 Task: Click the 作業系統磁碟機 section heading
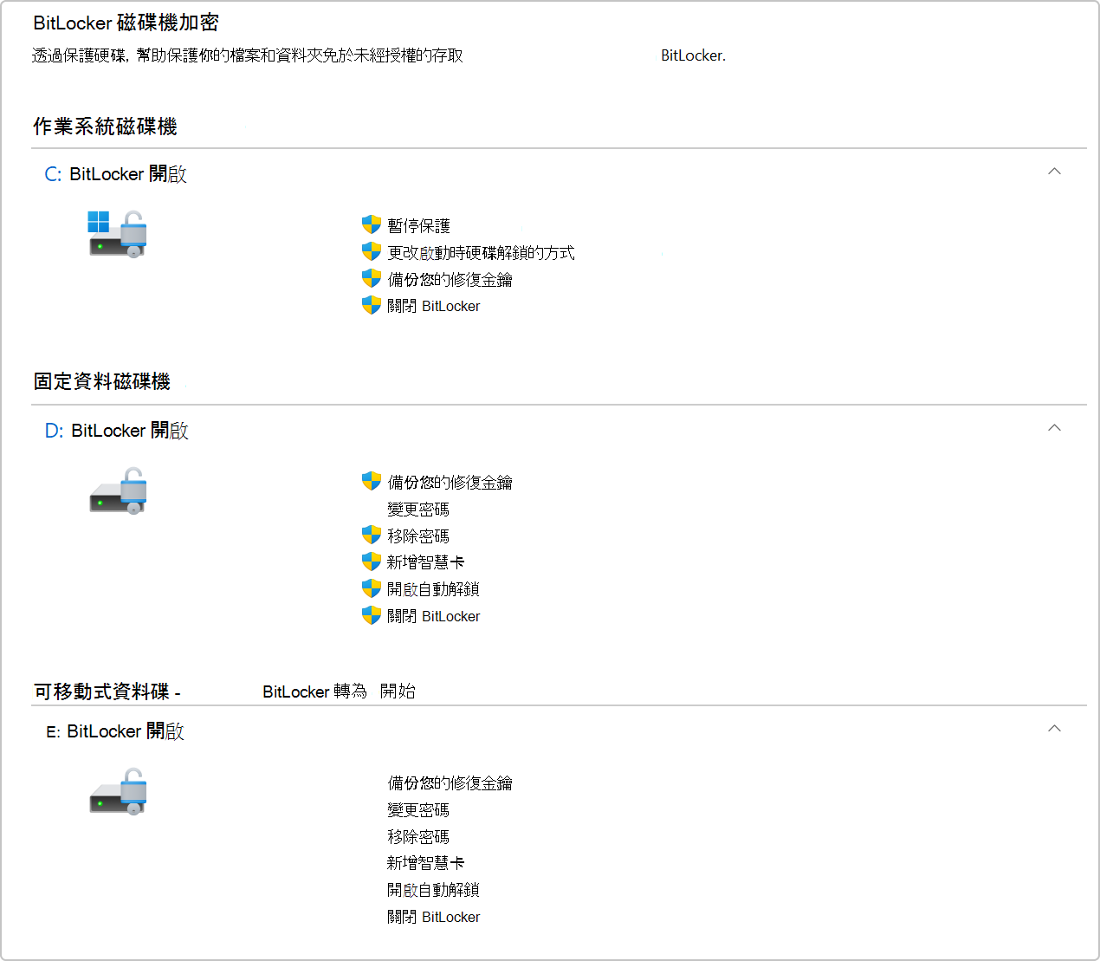(x=106, y=127)
